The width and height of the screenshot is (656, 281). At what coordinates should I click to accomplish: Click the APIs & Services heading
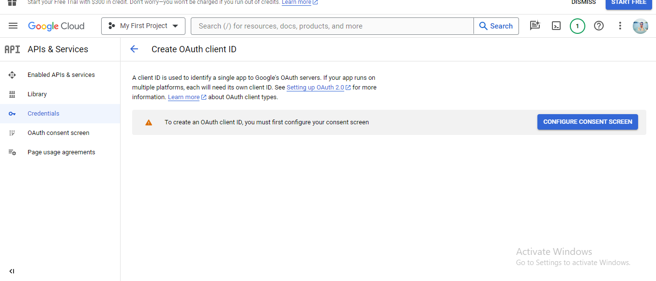click(58, 49)
